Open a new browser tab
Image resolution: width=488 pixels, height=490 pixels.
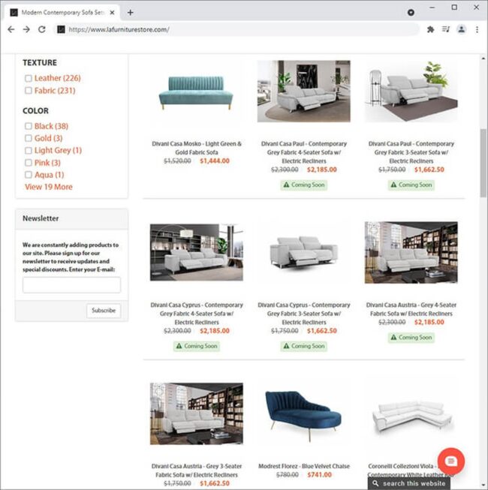tap(131, 13)
